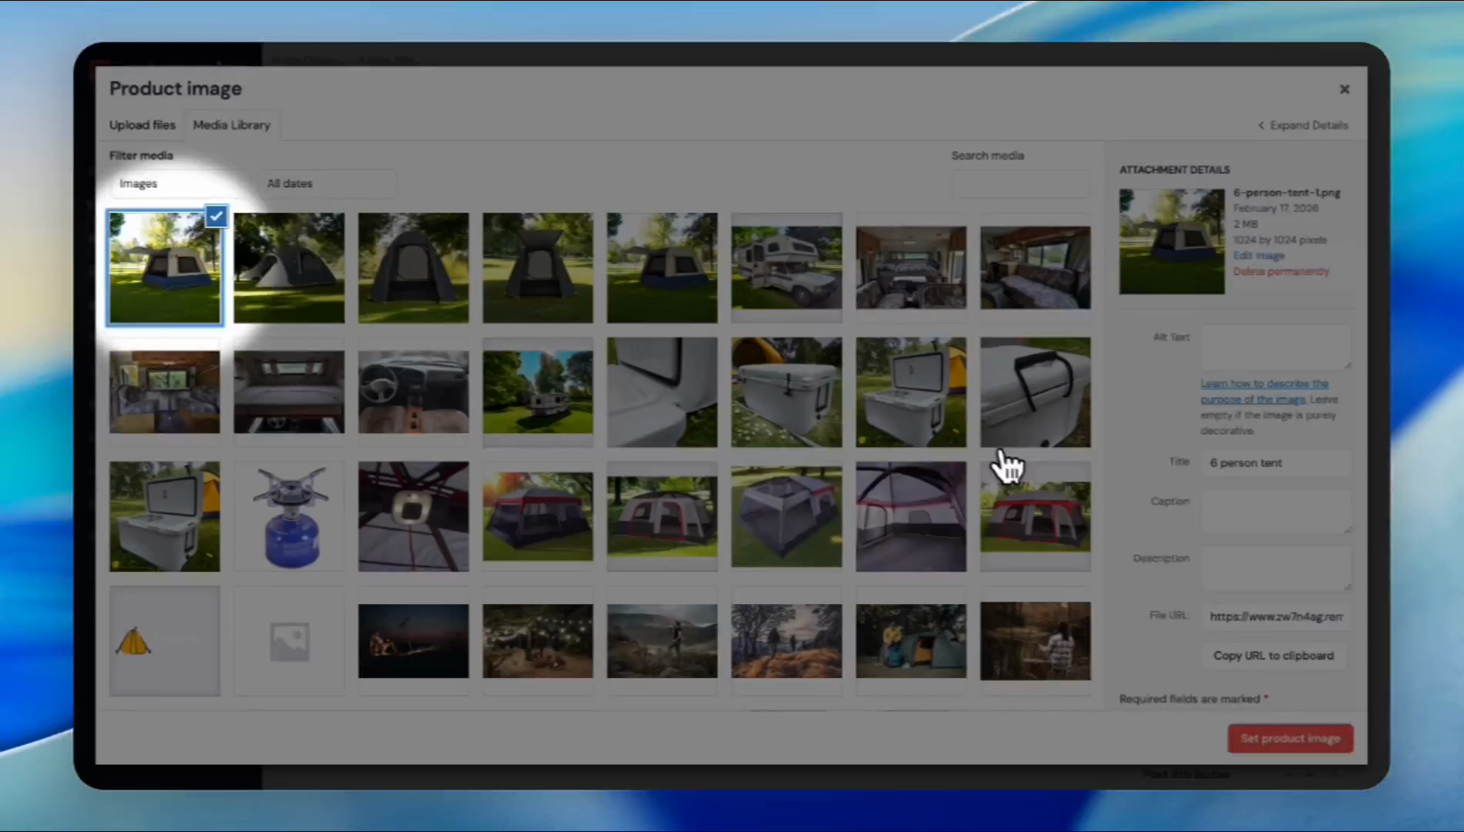Select the blue camping stove image
The image size is (1464, 832).
pos(289,517)
